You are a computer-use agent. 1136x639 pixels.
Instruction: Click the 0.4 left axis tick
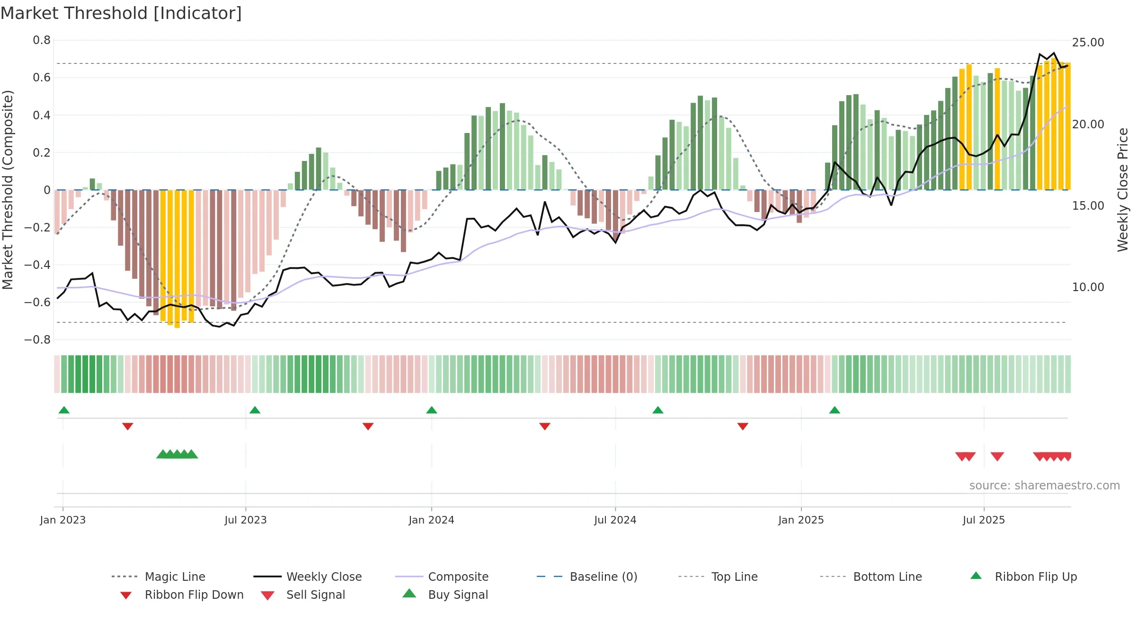coord(42,115)
